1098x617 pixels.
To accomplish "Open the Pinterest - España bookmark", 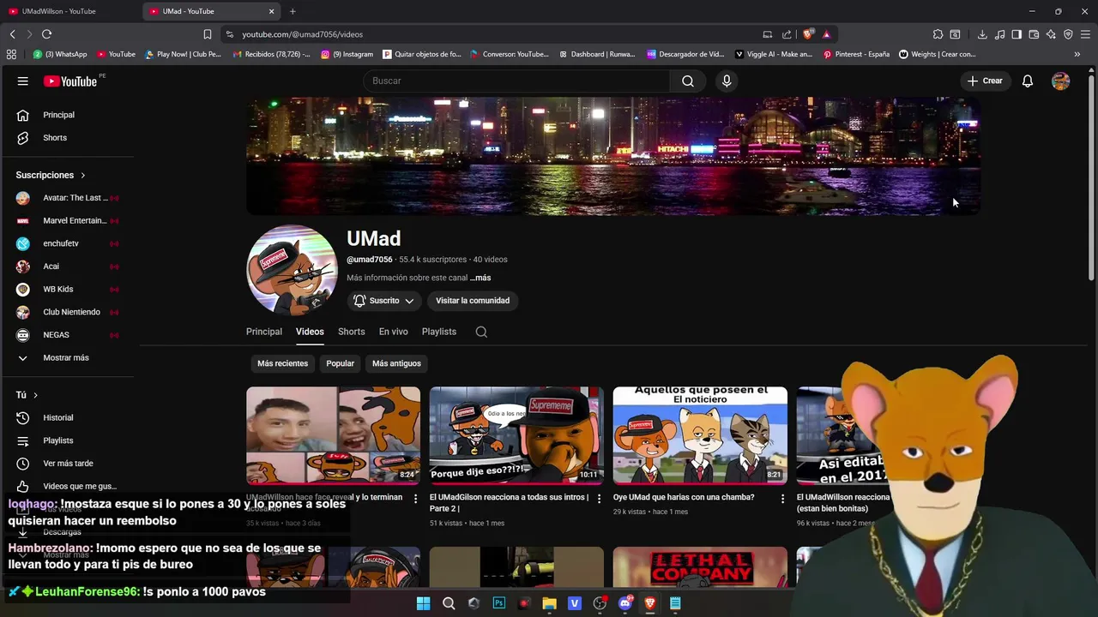I will pos(856,54).
